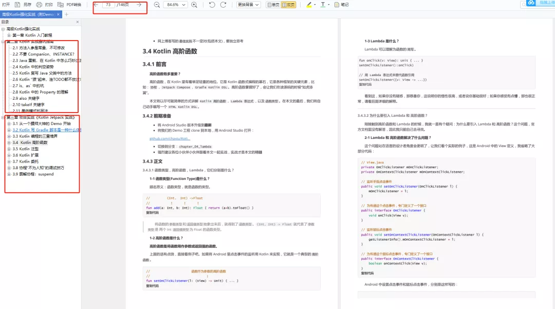Toggle redo with the redo arrow

click(x=223, y=4)
